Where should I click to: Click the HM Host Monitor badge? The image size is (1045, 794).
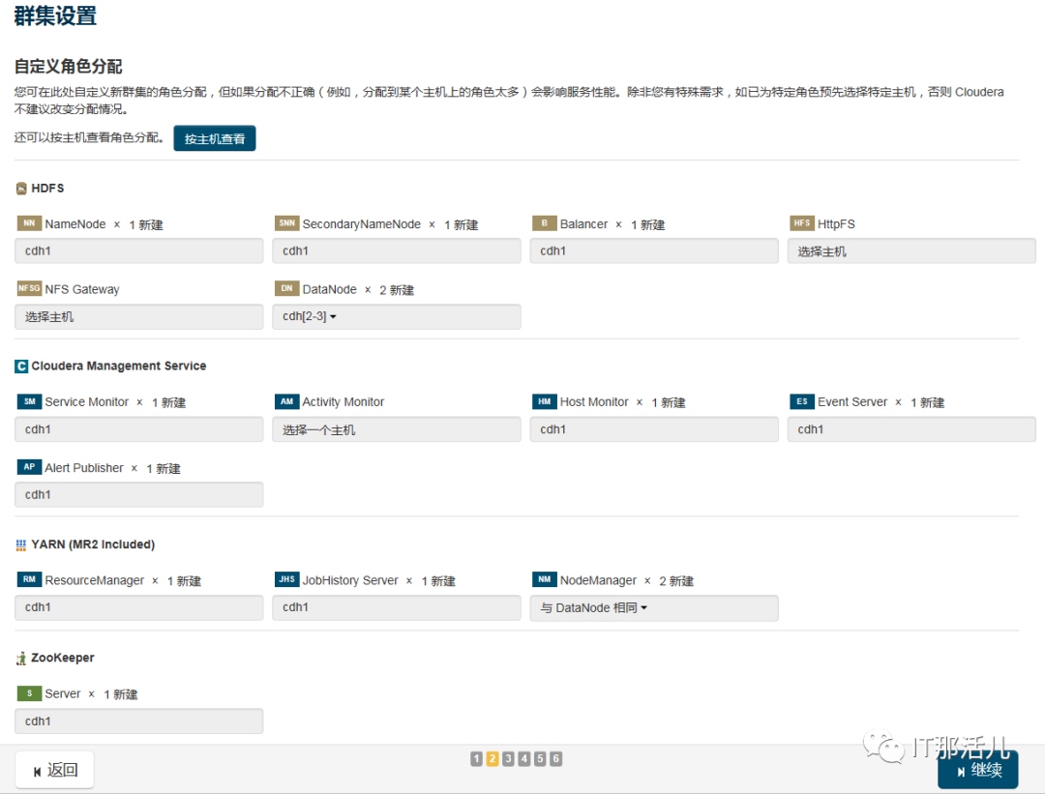tap(545, 401)
